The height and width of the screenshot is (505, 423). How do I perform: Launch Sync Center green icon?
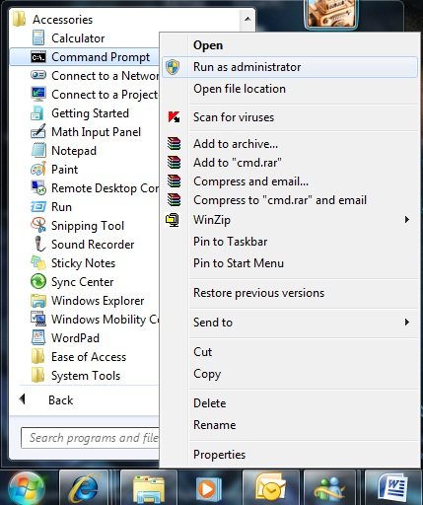tap(38, 281)
